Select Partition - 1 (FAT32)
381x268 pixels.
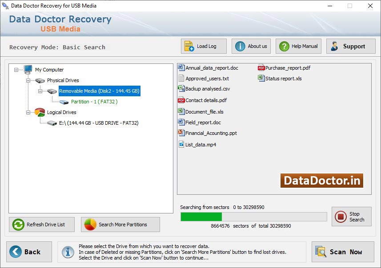pos(94,102)
